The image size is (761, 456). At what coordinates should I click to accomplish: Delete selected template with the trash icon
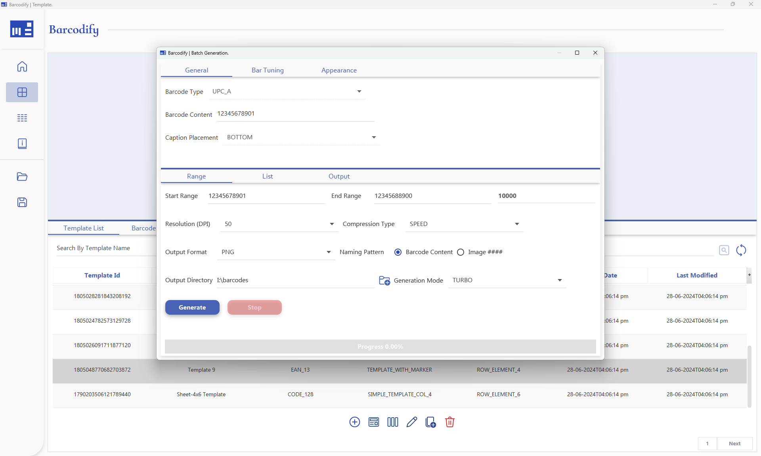[x=449, y=422]
